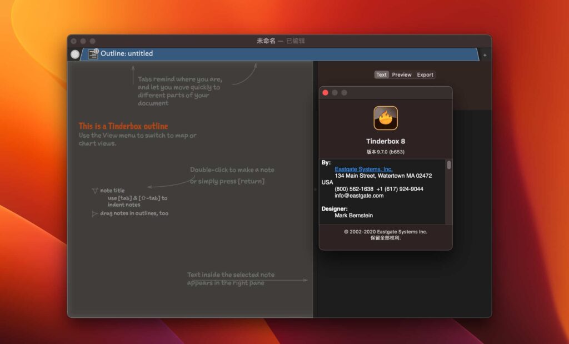
Task: Click the version text '版本 9.7.0 (b653)'
Action: tap(385, 151)
